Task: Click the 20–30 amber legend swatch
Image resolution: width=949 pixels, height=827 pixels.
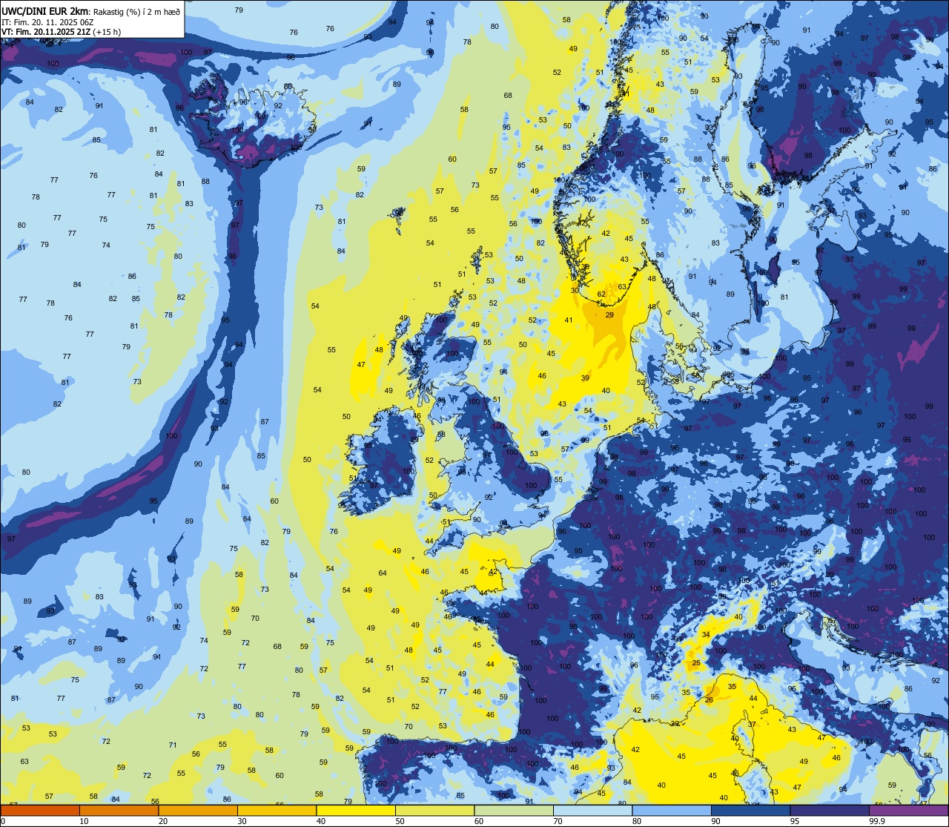Action: (198, 810)
